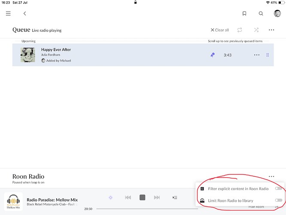Screen dimensions: 286x215
Task: Toggle Filter explicit content in Roon Radio
Action: 278,188
